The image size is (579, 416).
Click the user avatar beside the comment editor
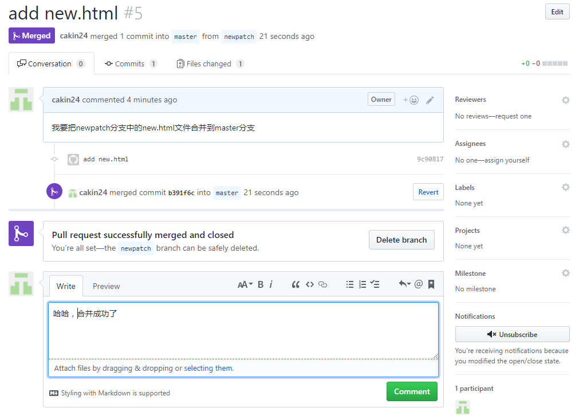[x=21, y=284]
